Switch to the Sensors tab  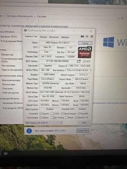[43, 37]
